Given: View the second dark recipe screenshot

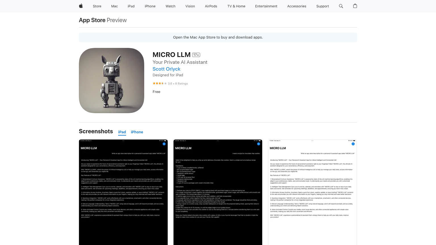Looking at the screenshot, I should coord(218,193).
